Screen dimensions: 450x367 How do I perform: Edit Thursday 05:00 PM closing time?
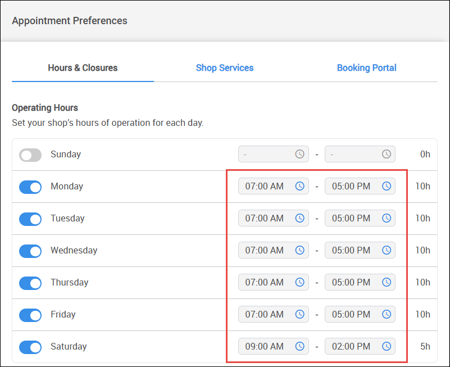pyautogui.click(x=360, y=282)
